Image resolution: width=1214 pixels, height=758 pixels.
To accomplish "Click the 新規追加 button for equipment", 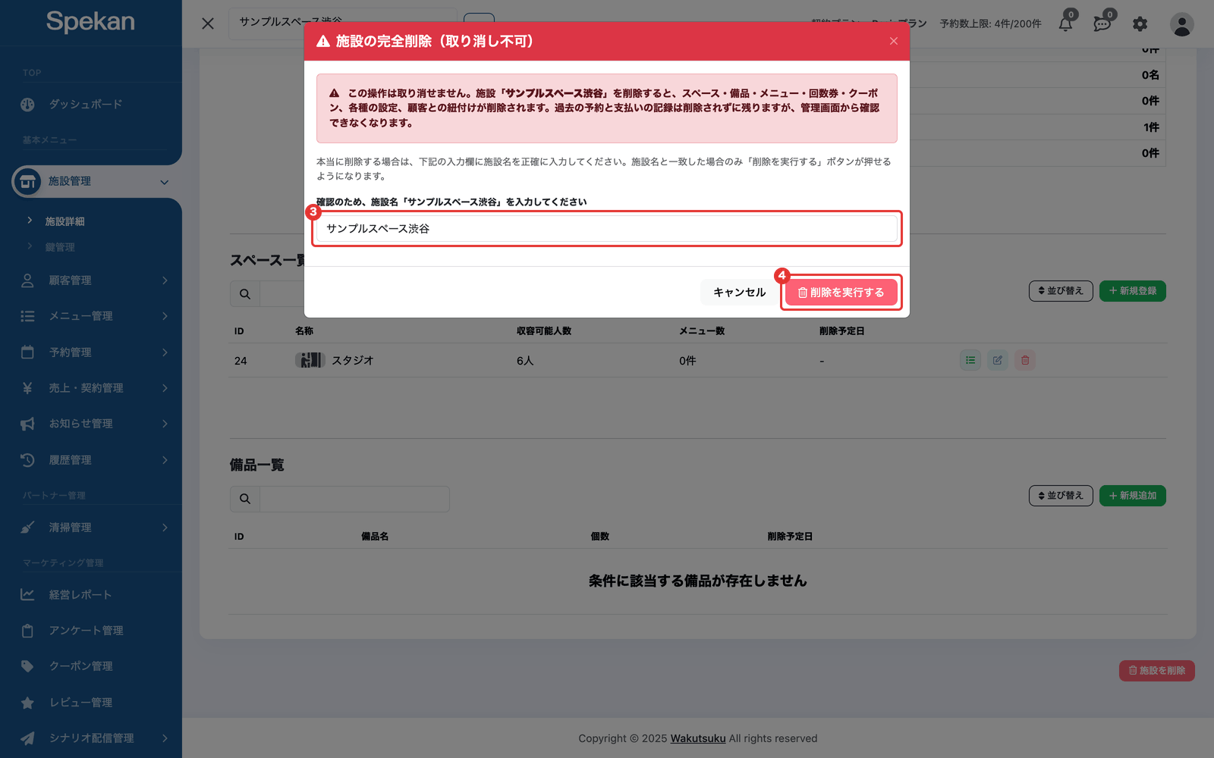I will pyautogui.click(x=1133, y=496).
